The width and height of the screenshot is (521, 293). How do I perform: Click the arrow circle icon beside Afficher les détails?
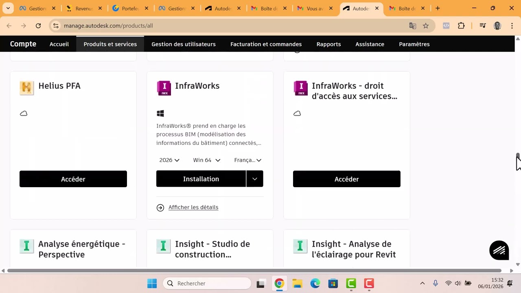pyautogui.click(x=160, y=208)
